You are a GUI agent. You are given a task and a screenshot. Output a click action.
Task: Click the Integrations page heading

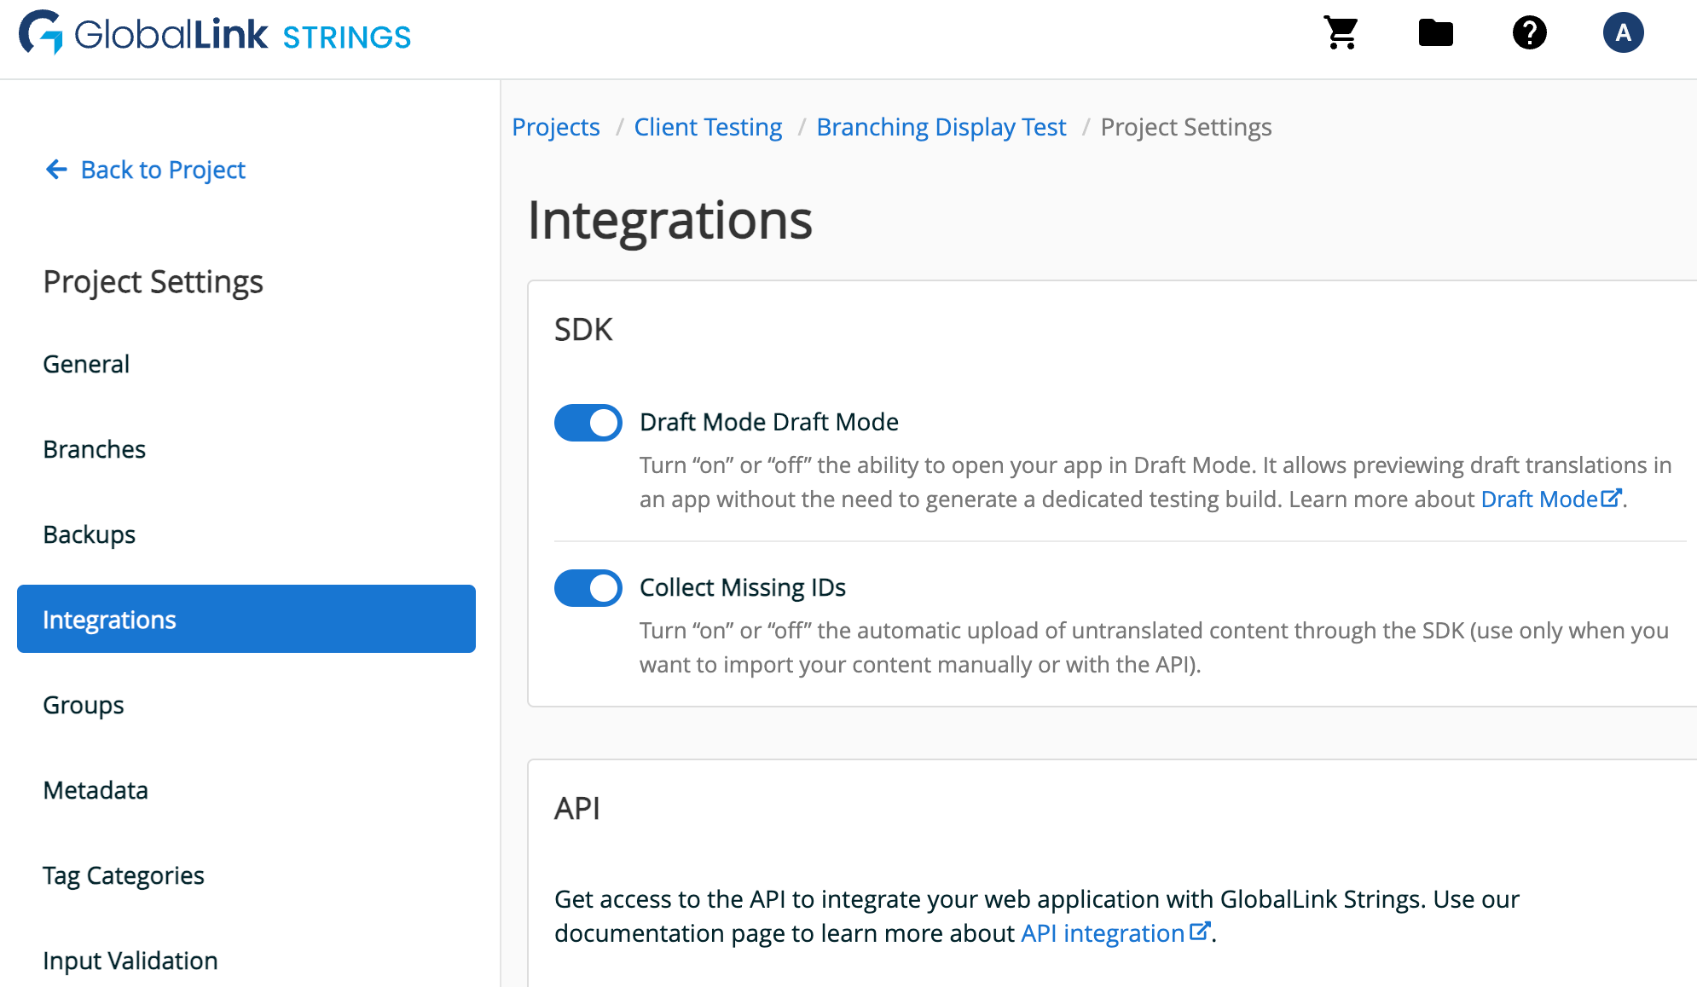click(670, 220)
